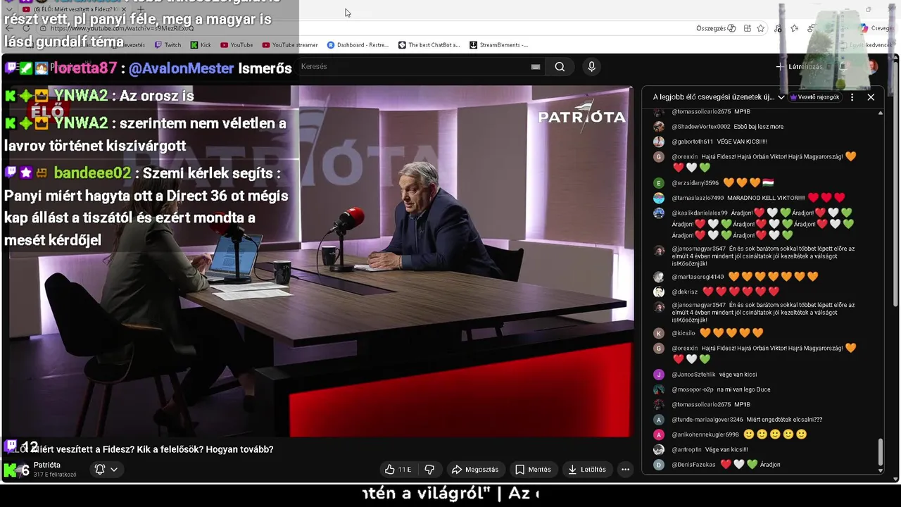Select chat user @JanosSztehlik
This screenshot has width=901, height=507.
[x=693, y=375]
